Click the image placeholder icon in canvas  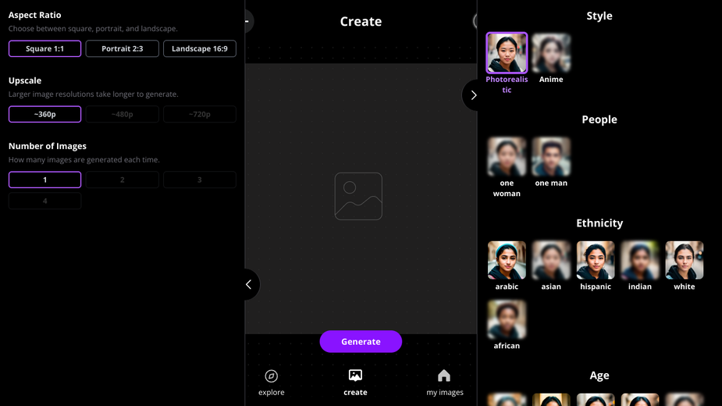tap(358, 196)
